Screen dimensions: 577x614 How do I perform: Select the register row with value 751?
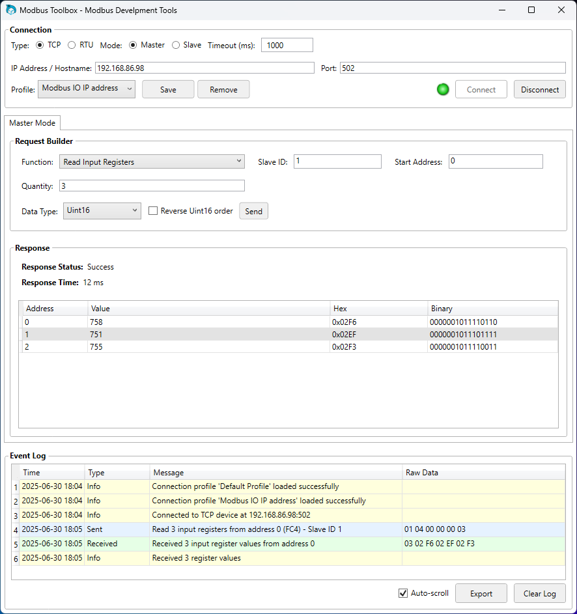[195, 334]
